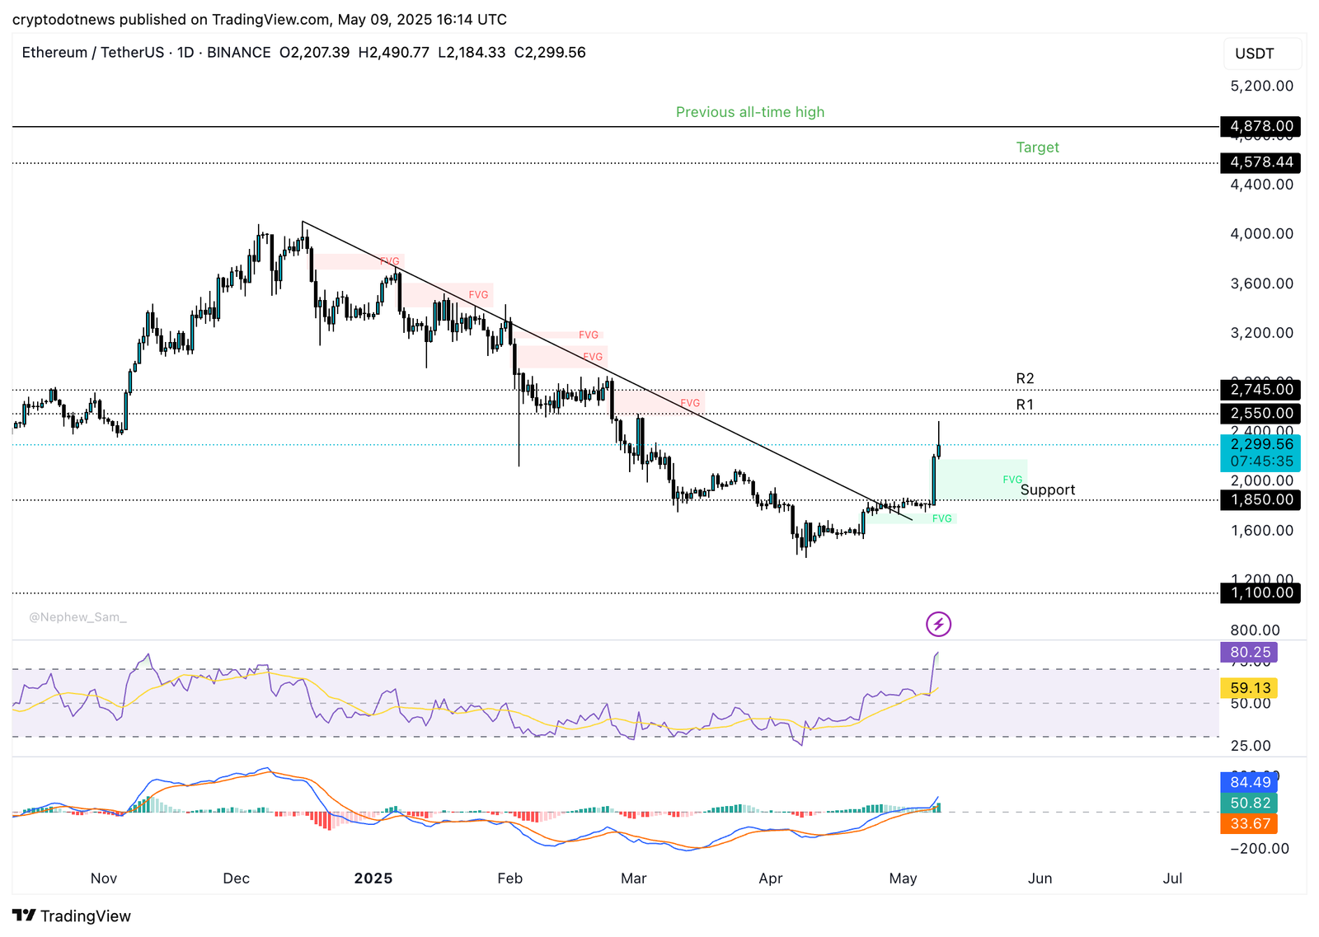This screenshot has width=1319, height=937.
Task: Click the Support price label 1,850.00
Action: pos(1259,499)
